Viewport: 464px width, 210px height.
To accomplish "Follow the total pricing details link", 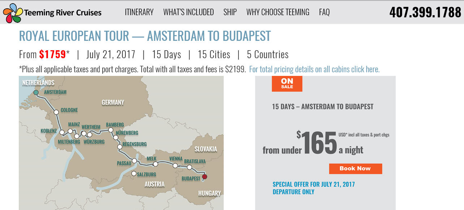I will pos(314,69).
